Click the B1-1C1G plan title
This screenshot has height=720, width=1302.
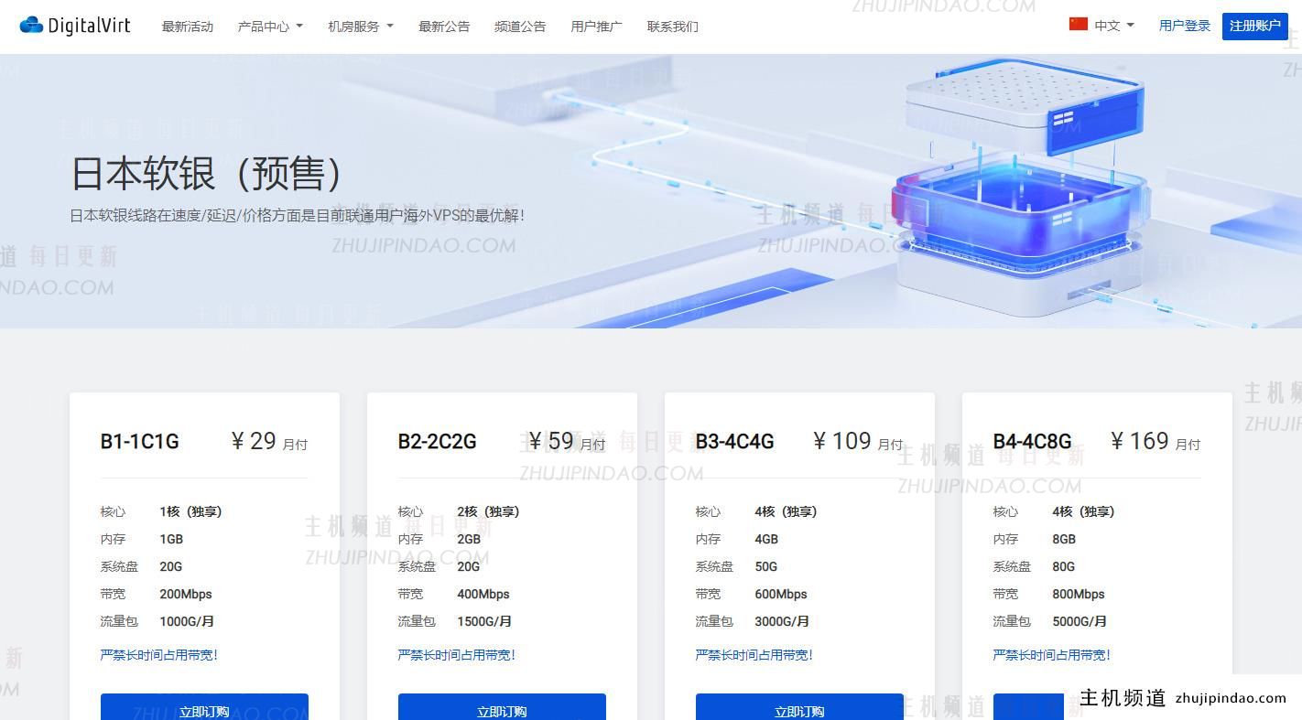140,442
